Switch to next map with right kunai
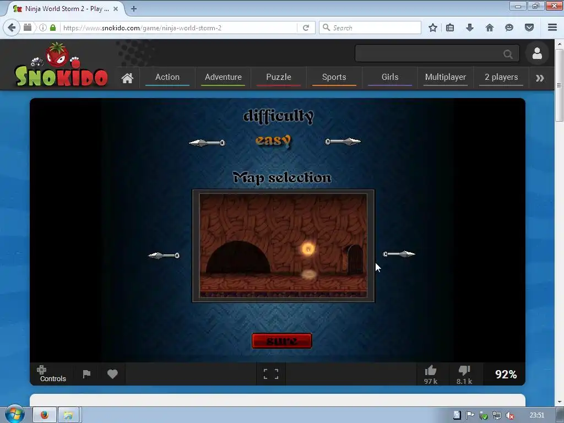 pyautogui.click(x=399, y=254)
